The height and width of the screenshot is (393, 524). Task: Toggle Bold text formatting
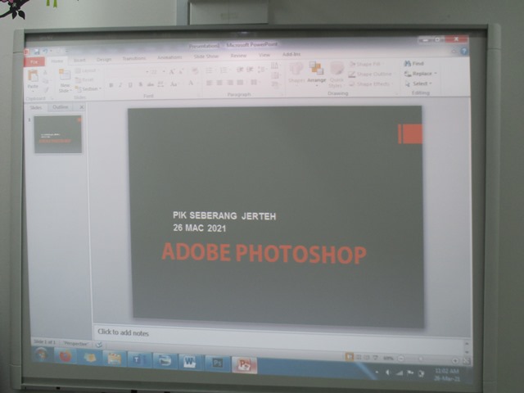pos(111,84)
